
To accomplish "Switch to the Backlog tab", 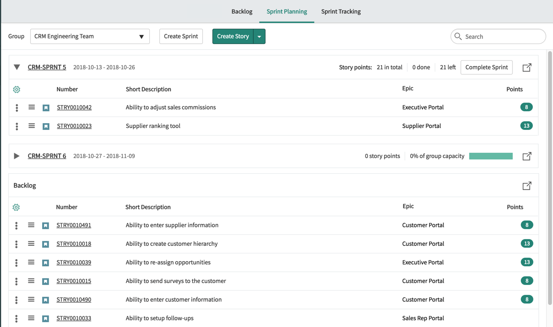I will tap(242, 11).
